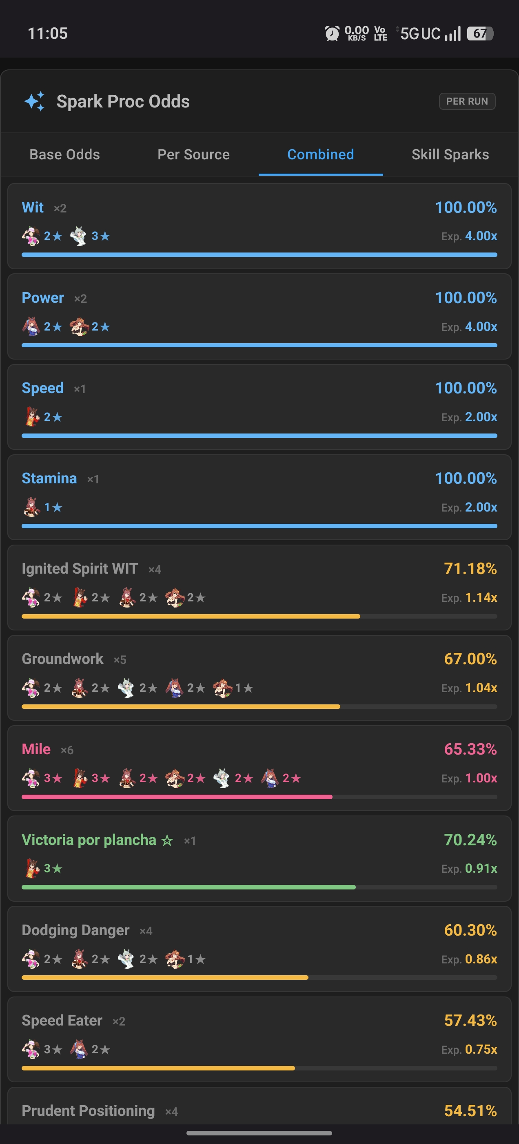Select the Combined tab
The width and height of the screenshot is (519, 1144).
(321, 154)
